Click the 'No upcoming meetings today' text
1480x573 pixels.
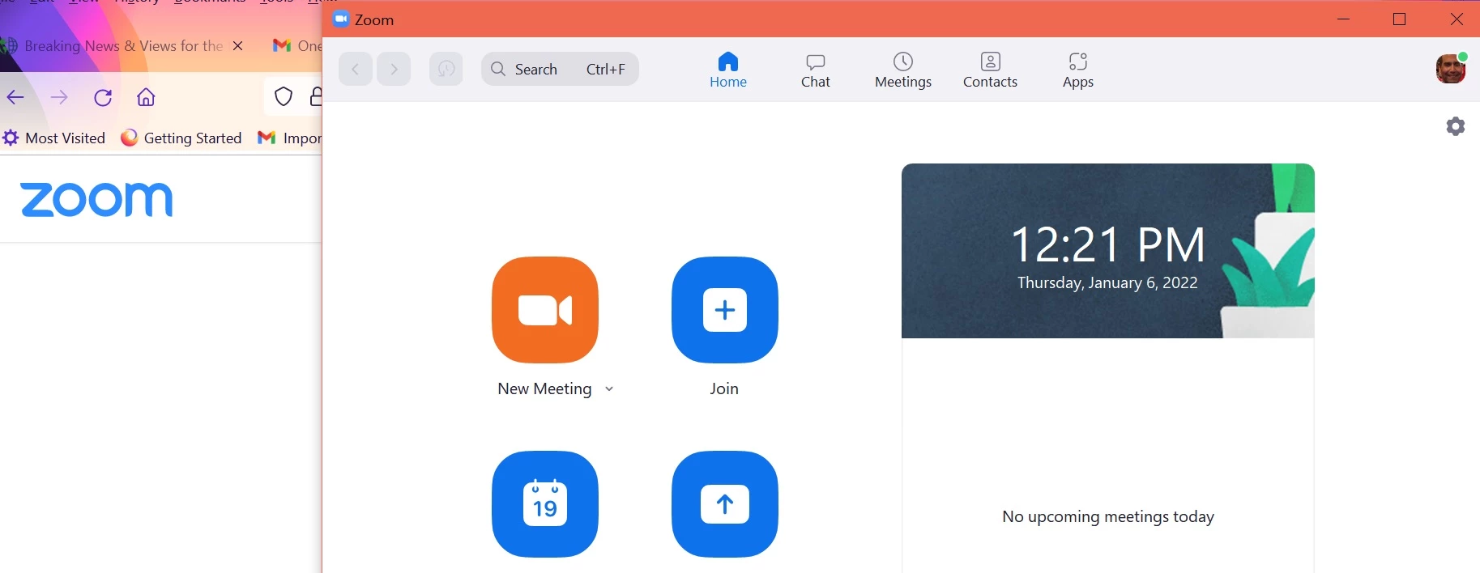point(1107,516)
